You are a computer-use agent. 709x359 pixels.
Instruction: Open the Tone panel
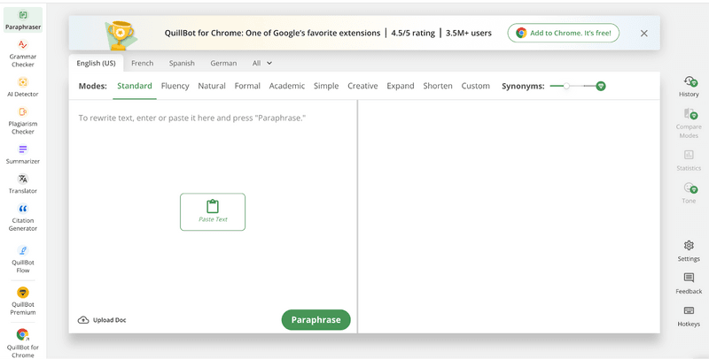689,193
